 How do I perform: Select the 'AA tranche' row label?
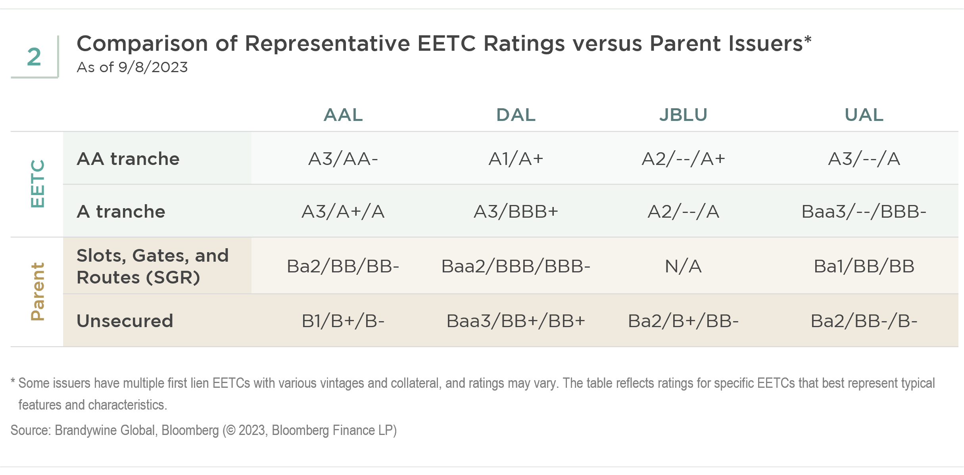tap(128, 159)
